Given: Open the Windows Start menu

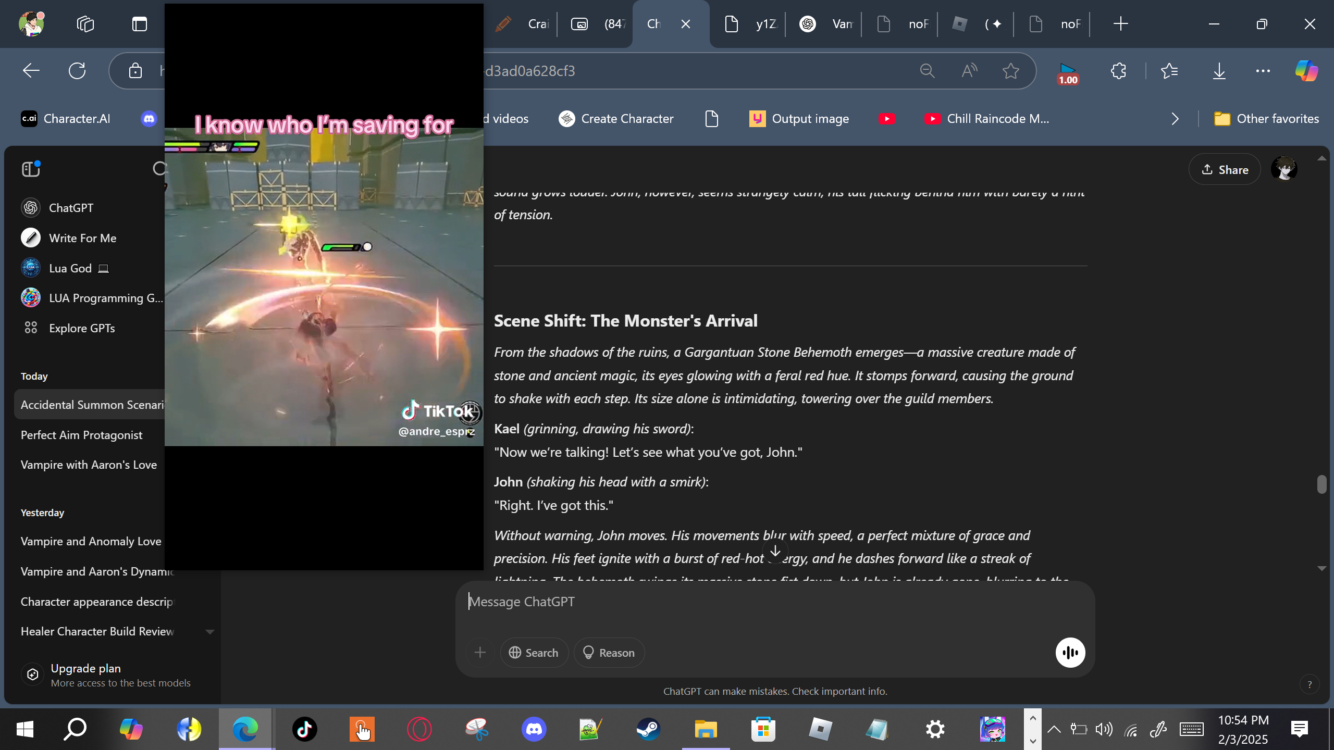Looking at the screenshot, I should tap(25, 729).
